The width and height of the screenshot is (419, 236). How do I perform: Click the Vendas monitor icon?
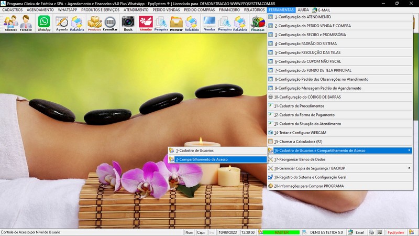coord(210,23)
